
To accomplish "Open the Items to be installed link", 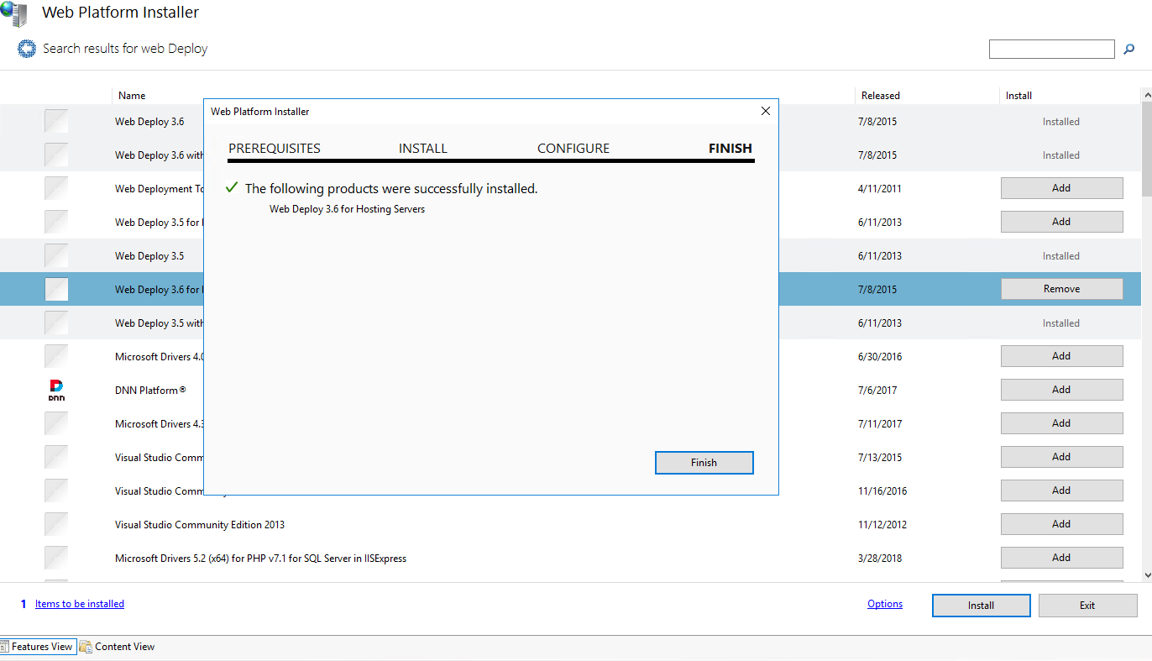I will [x=80, y=604].
